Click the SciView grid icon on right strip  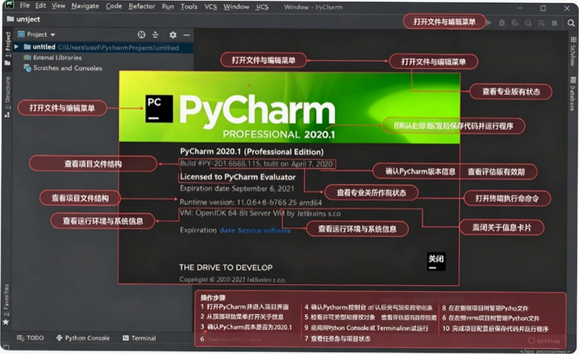(573, 39)
